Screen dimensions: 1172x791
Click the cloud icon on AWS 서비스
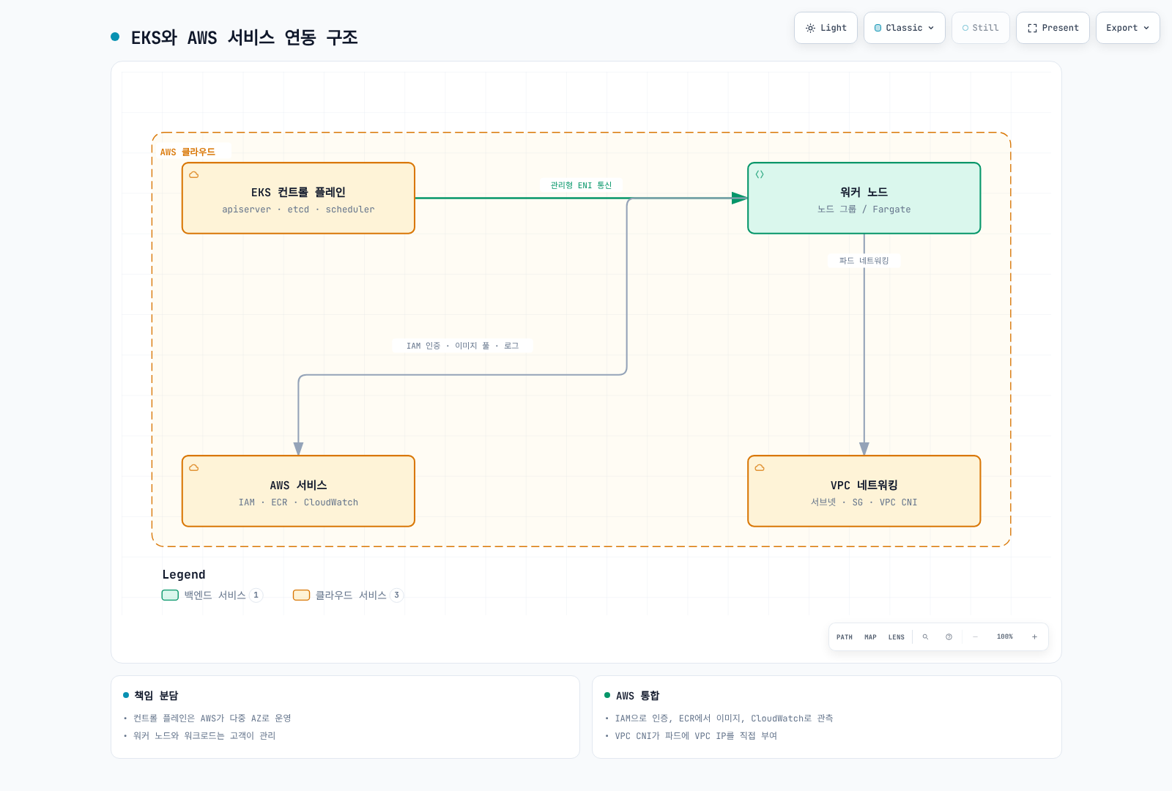click(x=194, y=468)
